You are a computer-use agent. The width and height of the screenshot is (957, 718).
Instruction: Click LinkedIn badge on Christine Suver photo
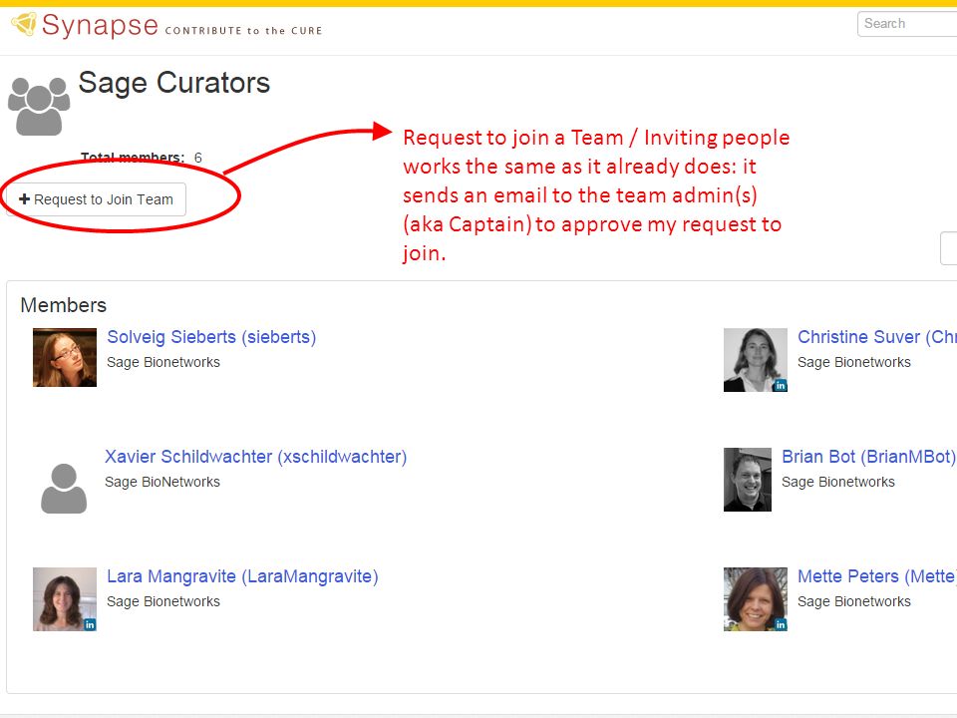[x=781, y=385]
